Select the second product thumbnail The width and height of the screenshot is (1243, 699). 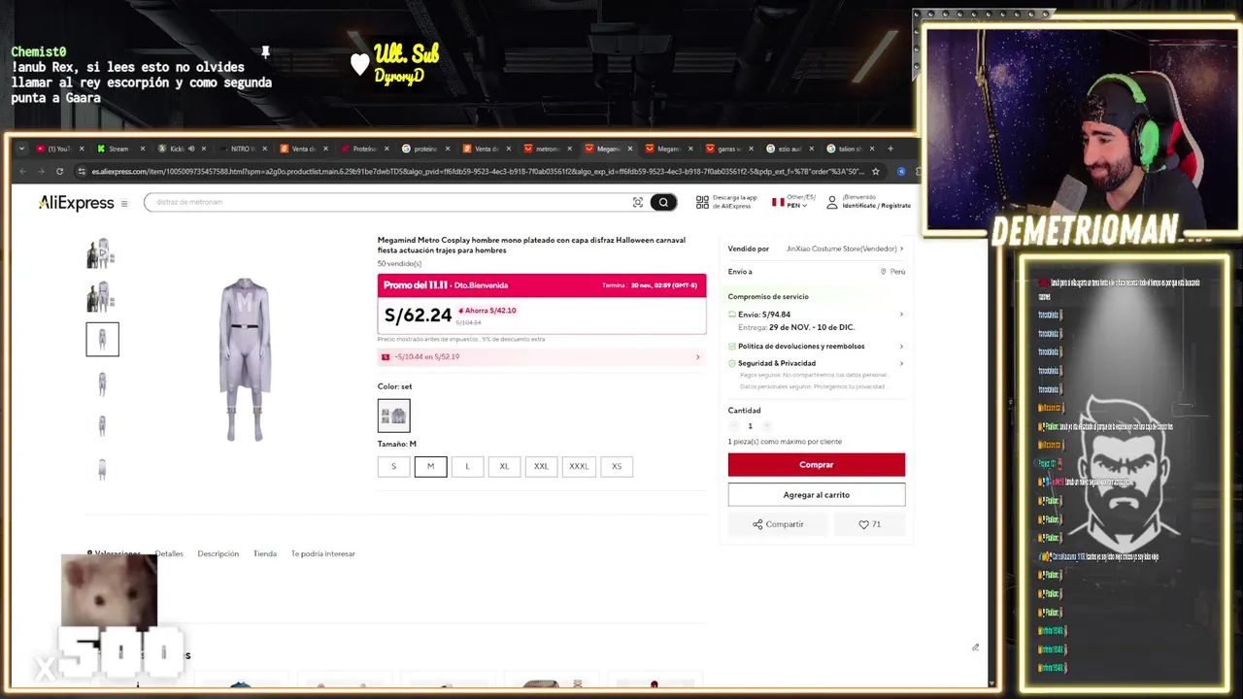click(102, 296)
